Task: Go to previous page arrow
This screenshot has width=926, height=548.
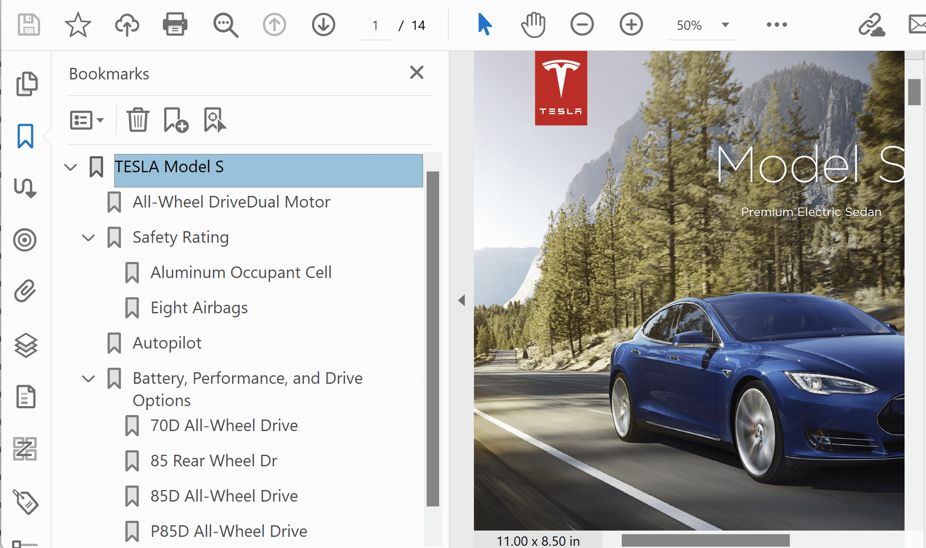Action: pos(274,25)
